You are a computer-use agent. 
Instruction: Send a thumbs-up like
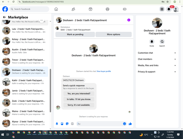pos(130,124)
